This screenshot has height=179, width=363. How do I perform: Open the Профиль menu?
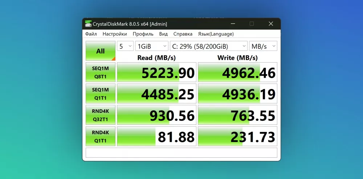[x=143, y=34]
